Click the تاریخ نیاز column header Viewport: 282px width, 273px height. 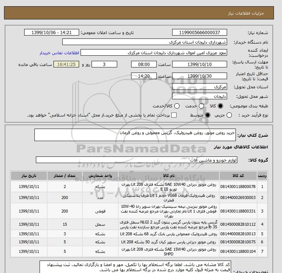29,176
